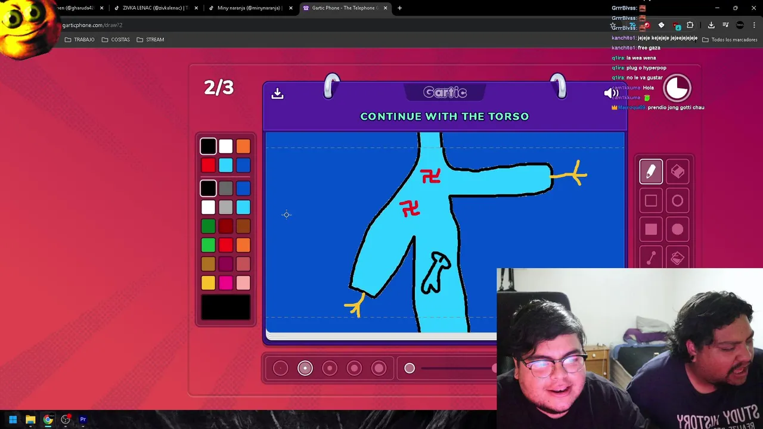
Task: Open a new browser tab with plus
Action: pyautogui.click(x=399, y=8)
